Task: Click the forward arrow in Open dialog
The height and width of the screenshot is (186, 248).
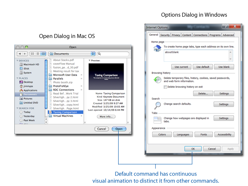Action: [x=25, y=54]
